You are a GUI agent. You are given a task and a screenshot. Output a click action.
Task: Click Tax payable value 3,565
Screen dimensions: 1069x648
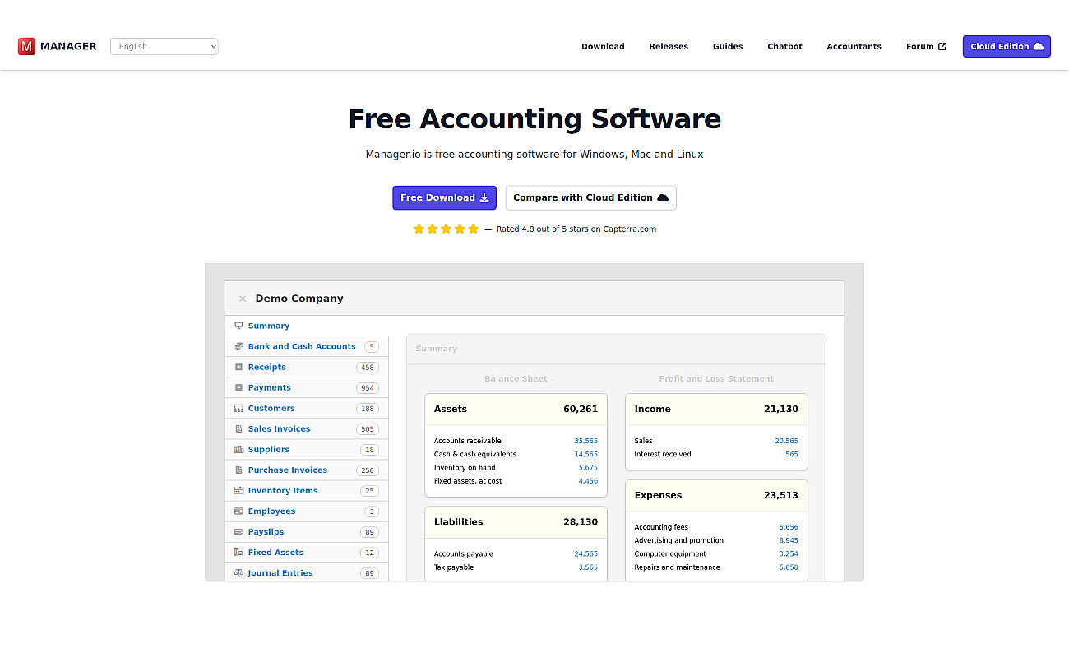point(588,567)
